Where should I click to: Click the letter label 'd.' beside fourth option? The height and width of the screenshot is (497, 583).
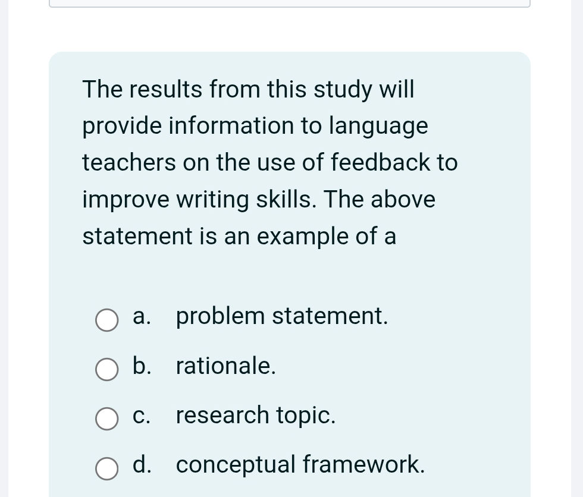[143, 465]
